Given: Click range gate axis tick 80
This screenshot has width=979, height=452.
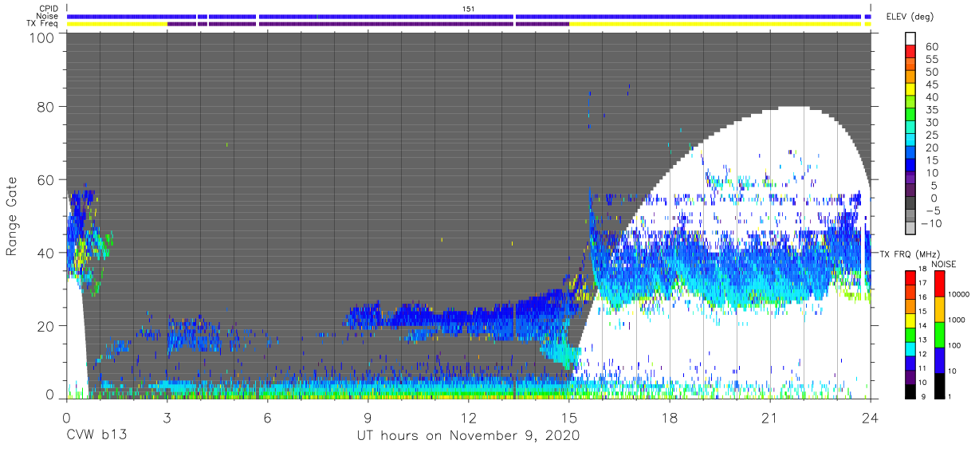Looking at the screenshot, I should [45, 107].
